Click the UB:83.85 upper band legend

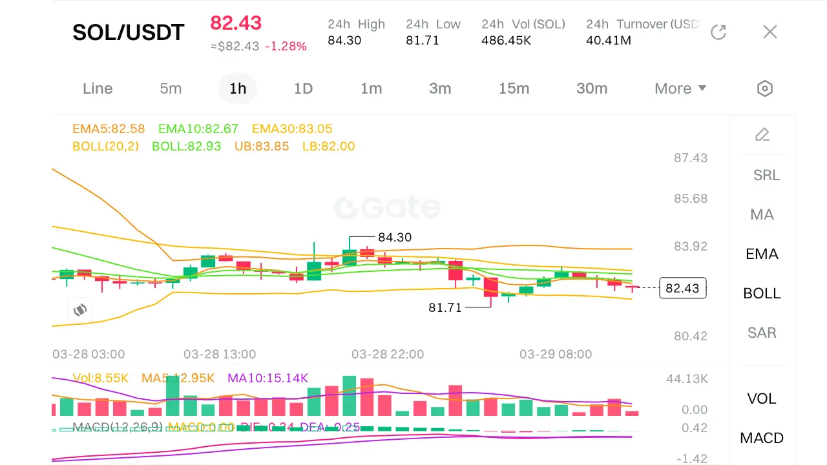click(262, 146)
